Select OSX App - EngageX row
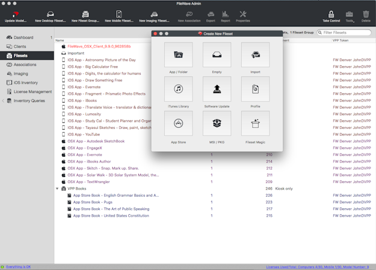376x270 pixels. (85, 148)
